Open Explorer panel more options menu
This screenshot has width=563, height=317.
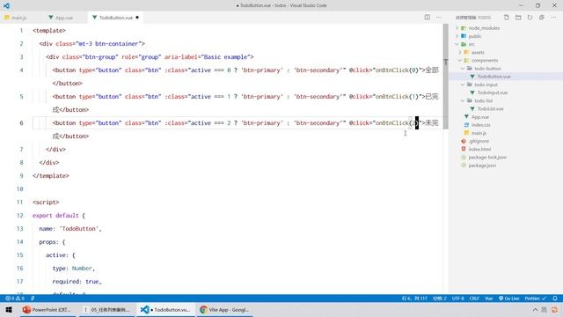(553, 18)
